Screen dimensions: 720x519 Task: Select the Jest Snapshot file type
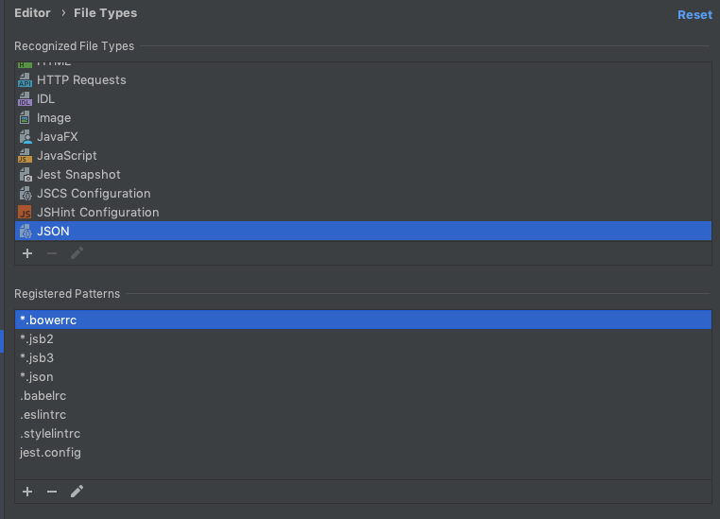(x=363, y=175)
